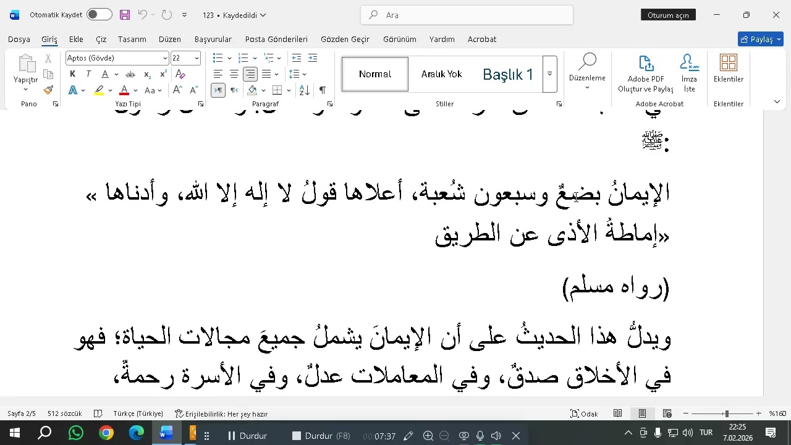Click the Cut scissors icon
This screenshot has width=791, height=445.
[48, 59]
